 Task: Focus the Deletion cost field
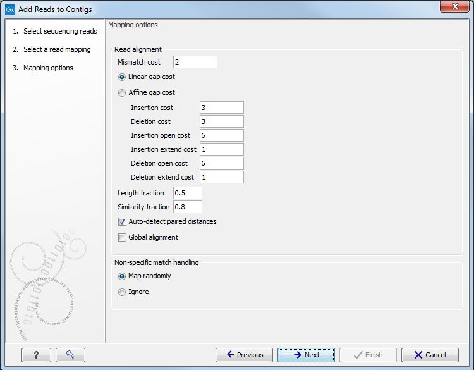222,121
